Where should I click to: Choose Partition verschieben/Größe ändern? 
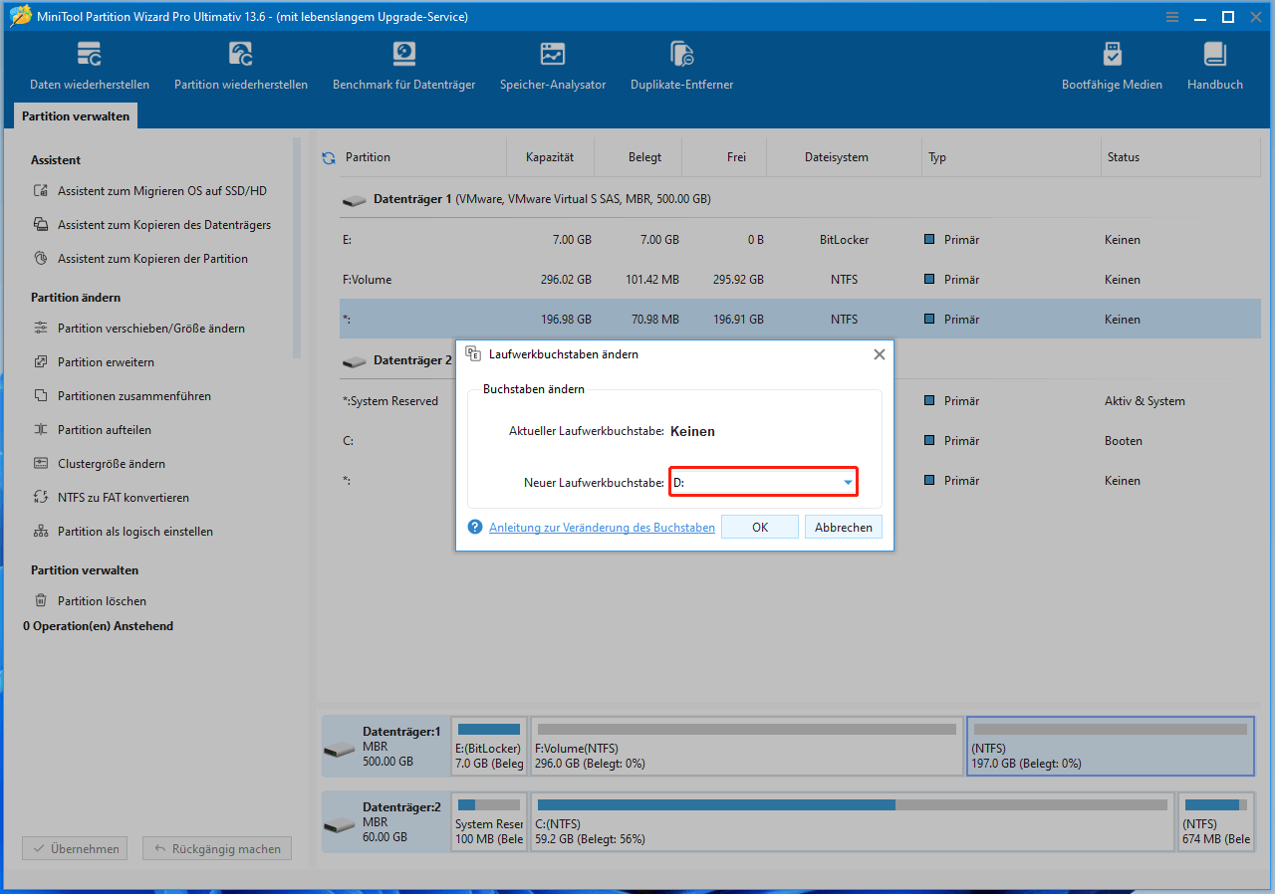[x=150, y=329]
